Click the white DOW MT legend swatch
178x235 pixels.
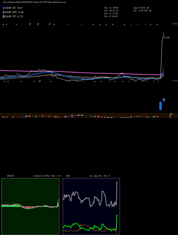[4, 12]
